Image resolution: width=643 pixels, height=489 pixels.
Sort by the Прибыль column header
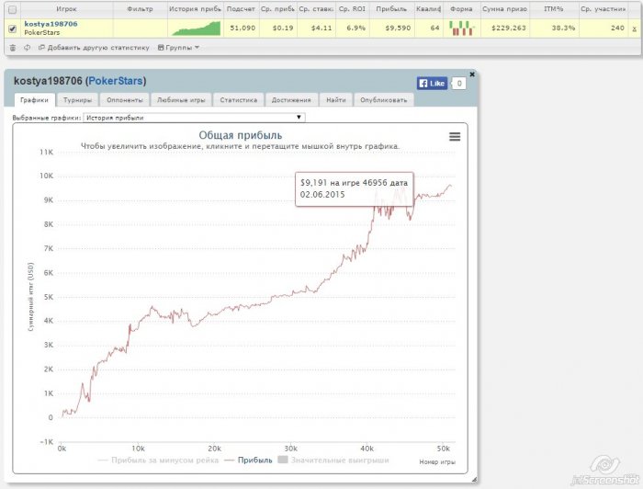point(391,9)
